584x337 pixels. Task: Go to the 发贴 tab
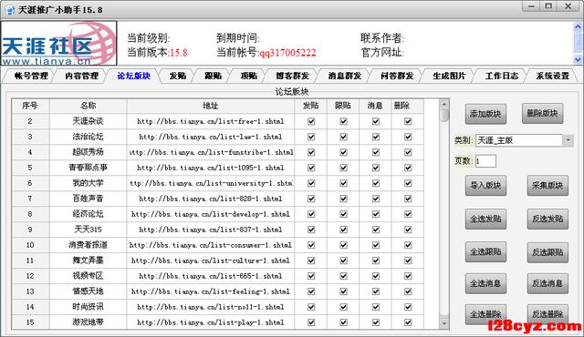coord(178,76)
